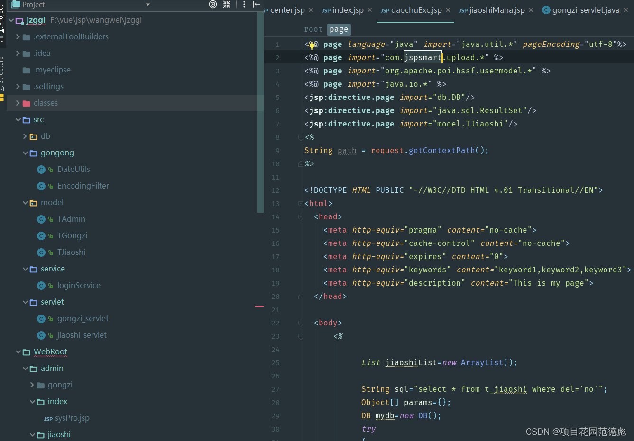The height and width of the screenshot is (441, 634).
Task: Expand the .settings folder
Action: [x=18, y=87]
